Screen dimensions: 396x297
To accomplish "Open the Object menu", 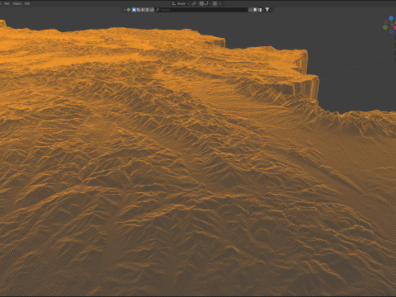I will tap(17, 3).
